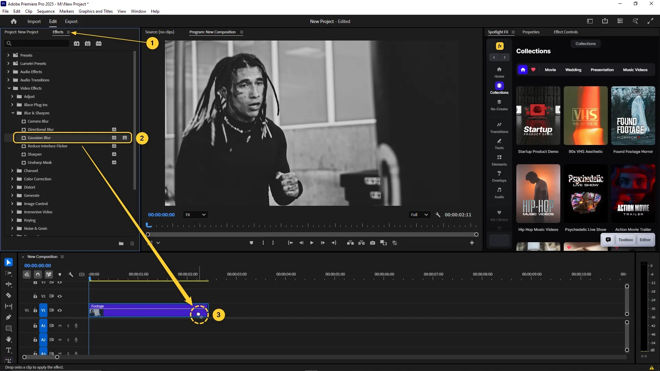The height and width of the screenshot is (371, 660).
Task: Open Spotlight FX Texts section
Action: pos(499,144)
